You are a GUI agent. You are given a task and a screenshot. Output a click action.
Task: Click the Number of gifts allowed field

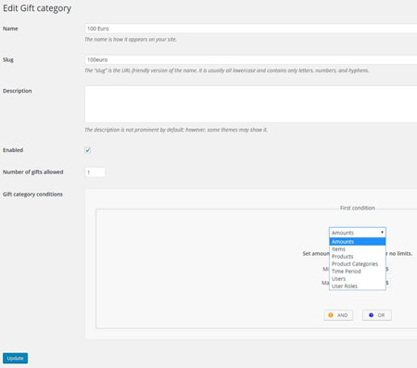95,172
